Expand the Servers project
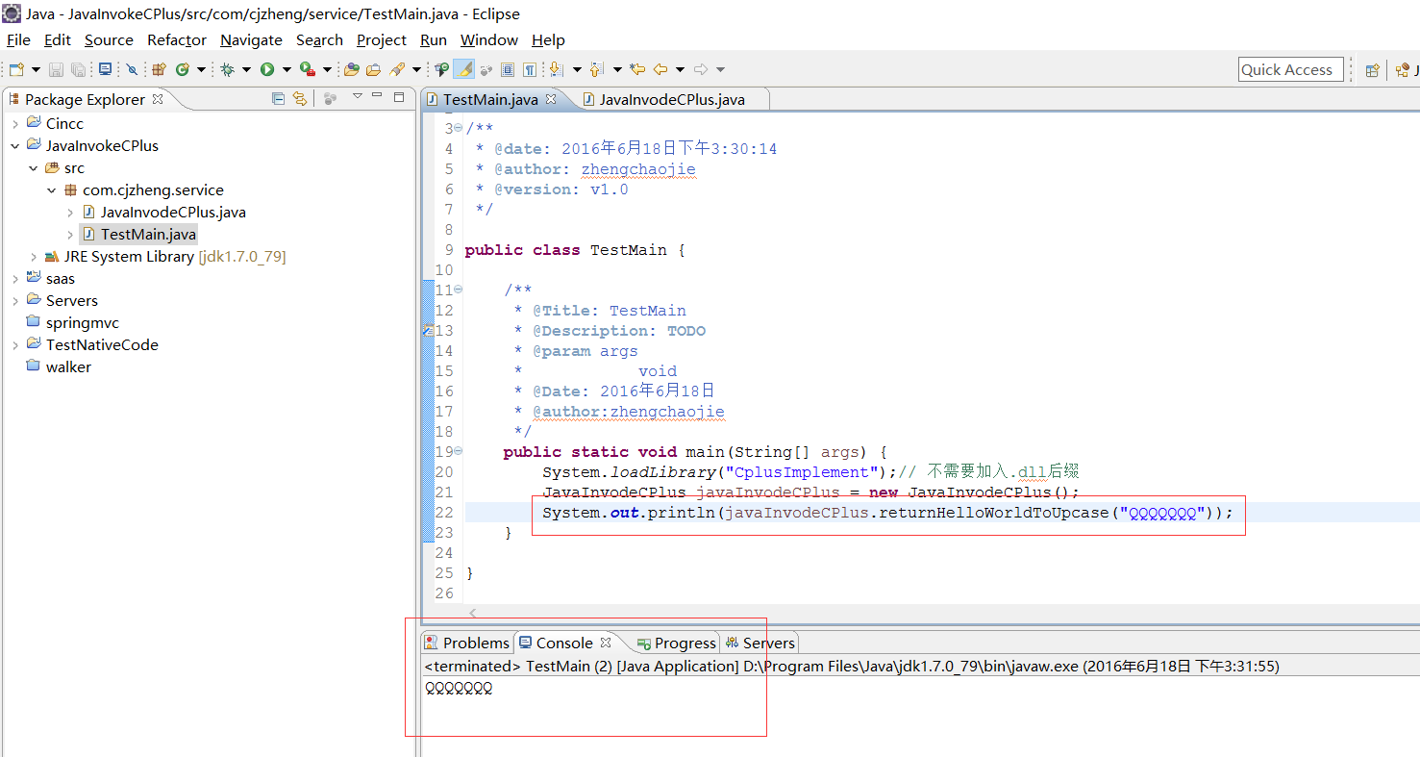 tap(15, 300)
